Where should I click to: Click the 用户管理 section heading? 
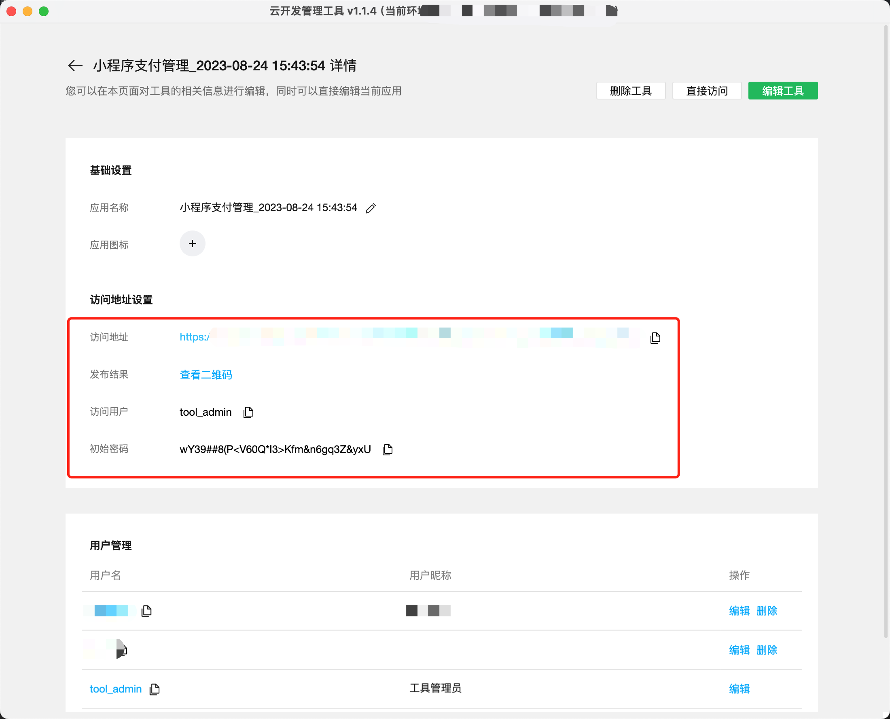click(110, 546)
